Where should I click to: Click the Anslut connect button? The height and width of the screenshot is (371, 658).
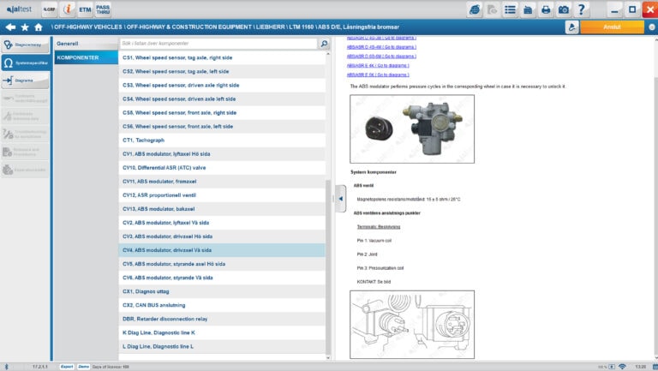point(612,27)
